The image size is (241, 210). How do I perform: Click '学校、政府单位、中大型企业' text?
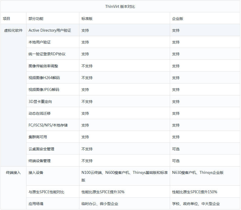pyautogui.click(x=196, y=204)
